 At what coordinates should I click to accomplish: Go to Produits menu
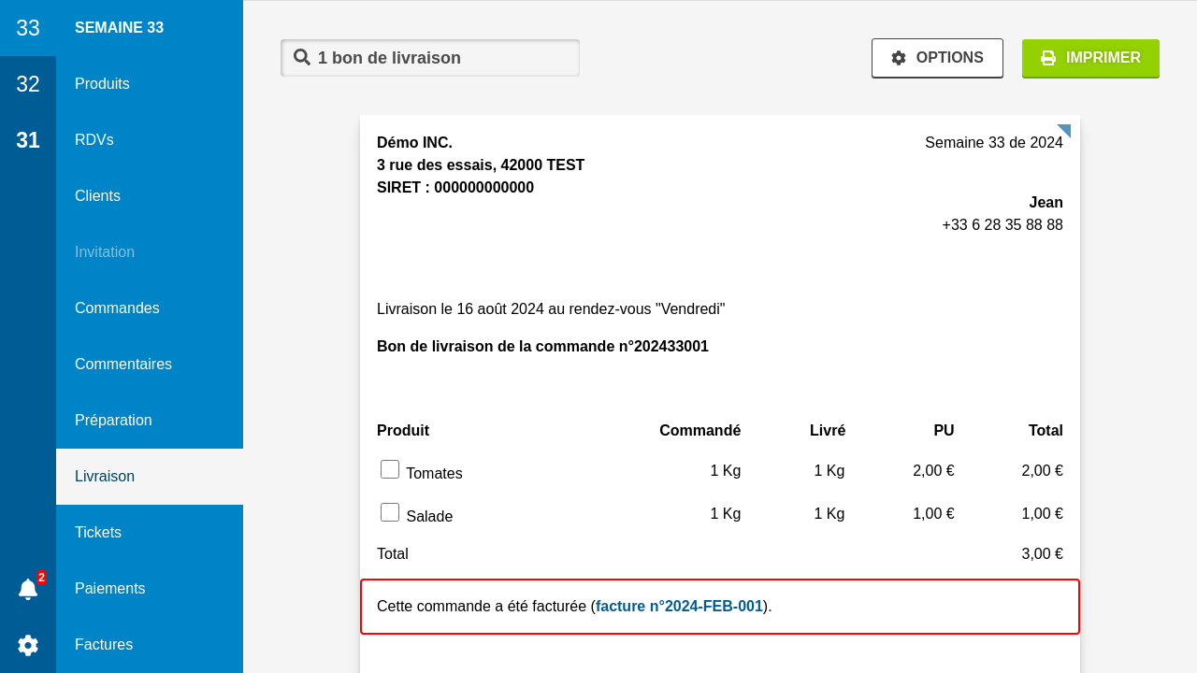pyautogui.click(x=102, y=84)
